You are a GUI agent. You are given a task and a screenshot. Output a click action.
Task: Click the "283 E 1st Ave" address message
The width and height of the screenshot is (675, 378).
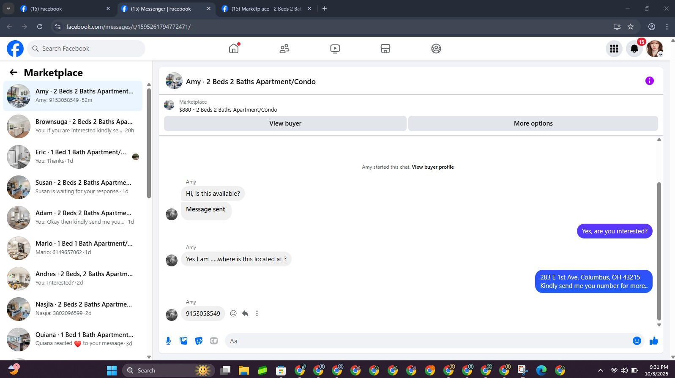[594, 282]
